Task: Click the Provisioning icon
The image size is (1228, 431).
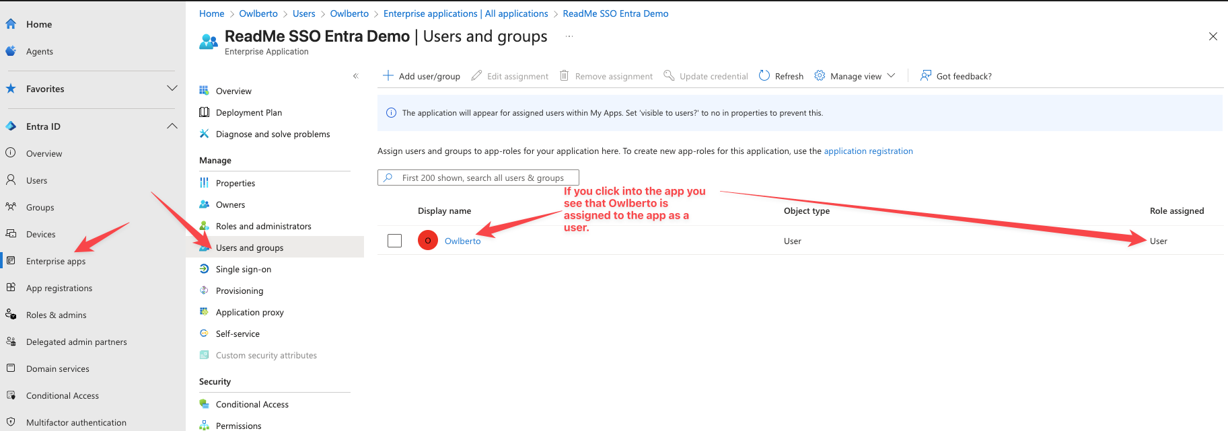Action: tap(204, 290)
